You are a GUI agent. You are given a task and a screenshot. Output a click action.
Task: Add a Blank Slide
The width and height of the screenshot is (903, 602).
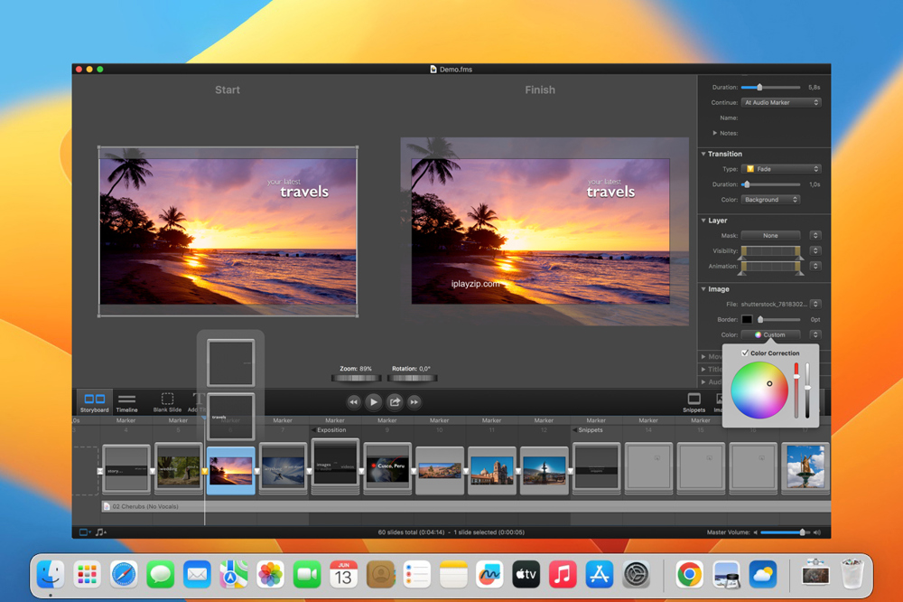point(167,402)
